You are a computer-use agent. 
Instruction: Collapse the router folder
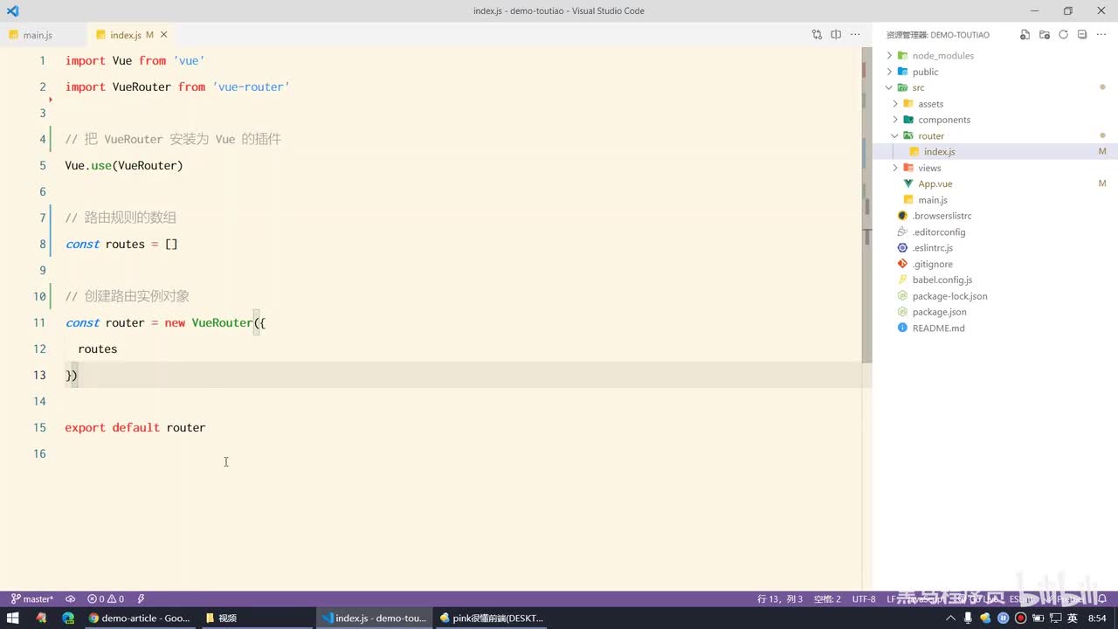tap(995, 135)
